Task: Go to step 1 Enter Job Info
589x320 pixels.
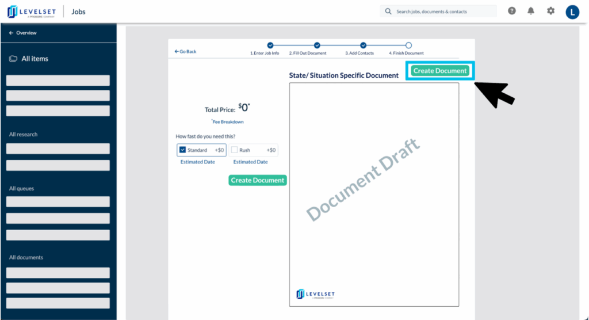Action: [270, 45]
